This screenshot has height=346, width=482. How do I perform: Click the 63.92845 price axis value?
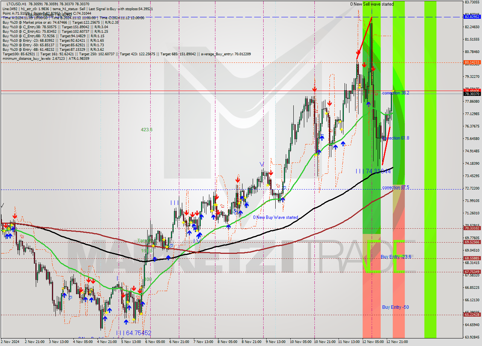coord(472,337)
